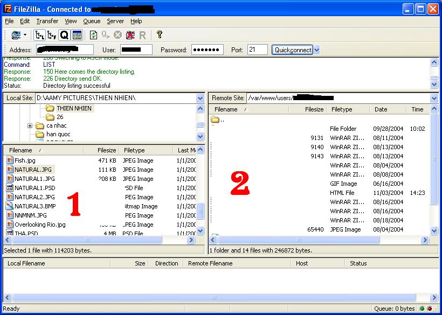Select the THIEN NHIEN folder in tree
The width and height of the screenshot is (442, 315).
pyautogui.click(x=74, y=108)
